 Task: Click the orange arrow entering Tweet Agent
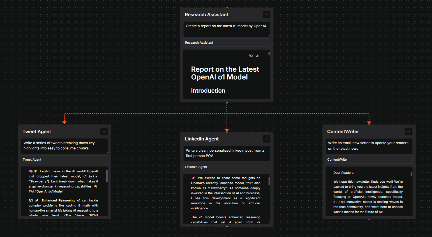tap(64, 123)
